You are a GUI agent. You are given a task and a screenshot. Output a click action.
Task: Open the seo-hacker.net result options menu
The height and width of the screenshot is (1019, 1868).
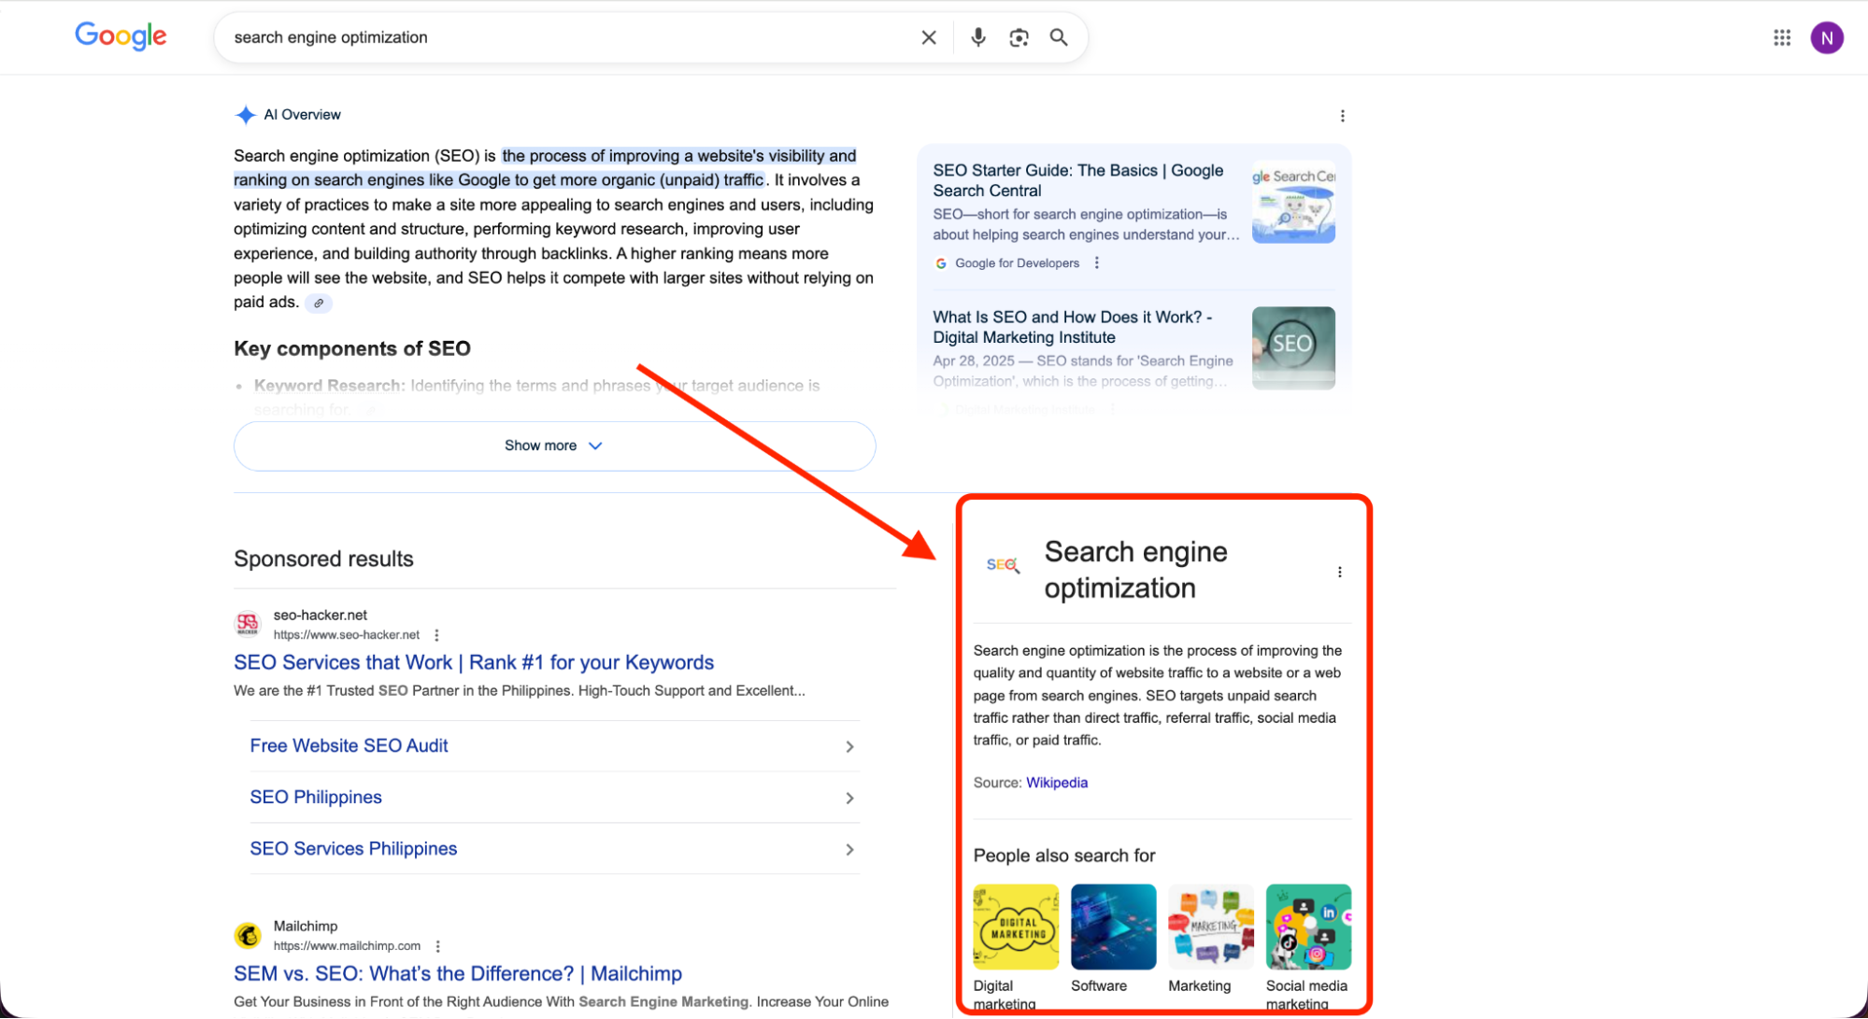coord(436,634)
